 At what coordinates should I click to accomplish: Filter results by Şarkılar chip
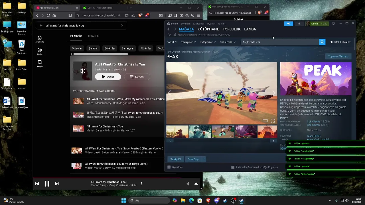click(93, 48)
